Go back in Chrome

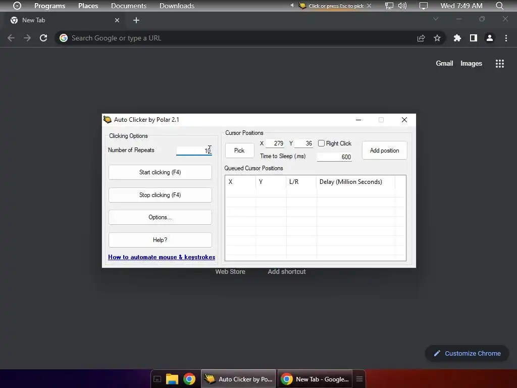coord(11,38)
